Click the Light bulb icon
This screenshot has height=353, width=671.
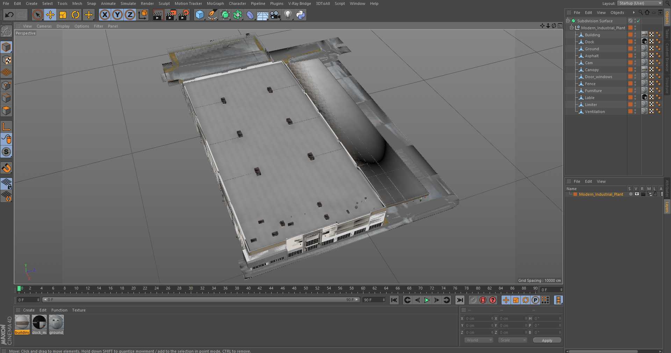288,15
